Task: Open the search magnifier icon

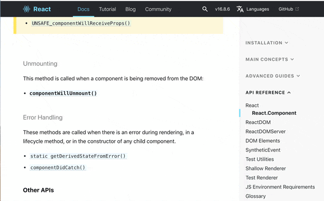Action: 205,9
